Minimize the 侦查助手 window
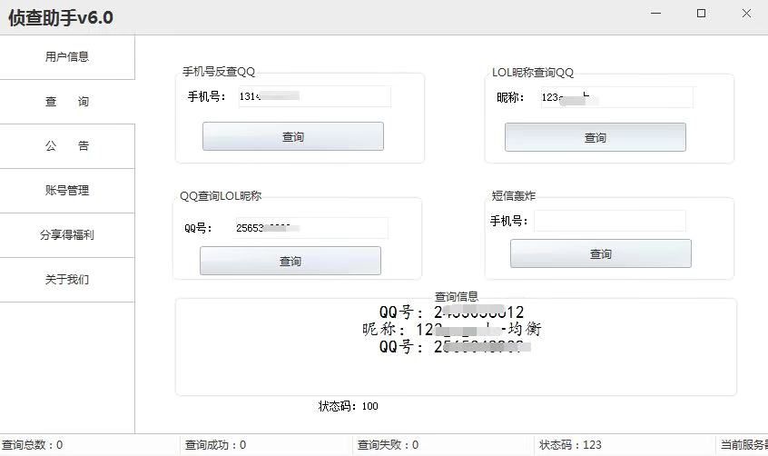Screen dimensions: 768x456 [x=655, y=14]
